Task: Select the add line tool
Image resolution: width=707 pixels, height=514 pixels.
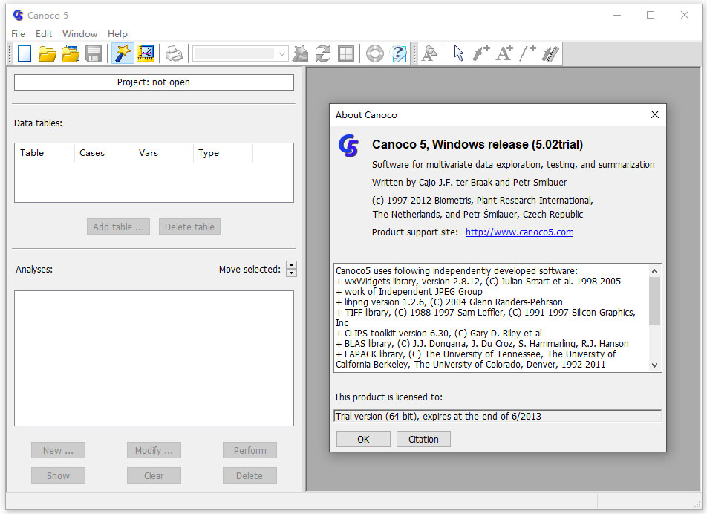Action: (x=527, y=53)
